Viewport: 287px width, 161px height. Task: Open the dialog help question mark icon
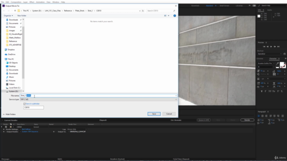tap(174, 16)
